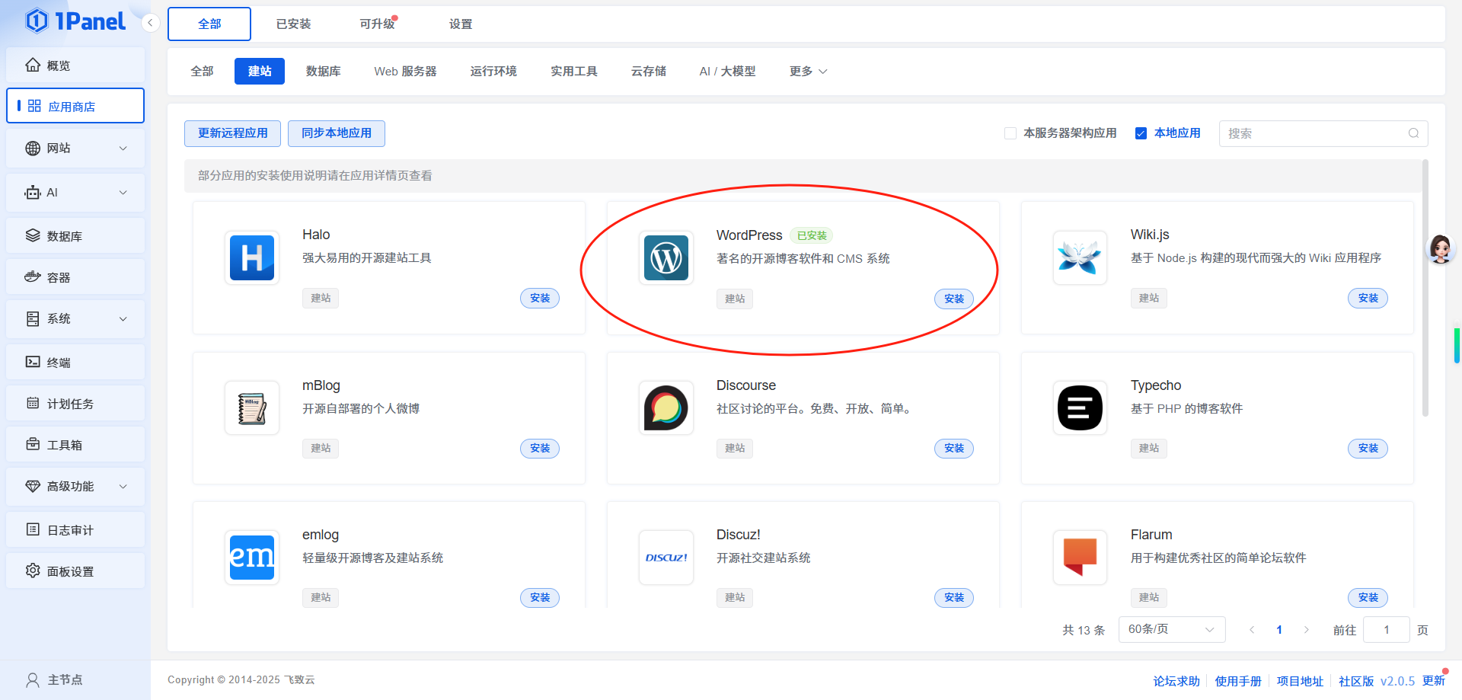Click the assistant avatar on right edge
This screenshot has height=700, width=1462.
coord(1441,249)
